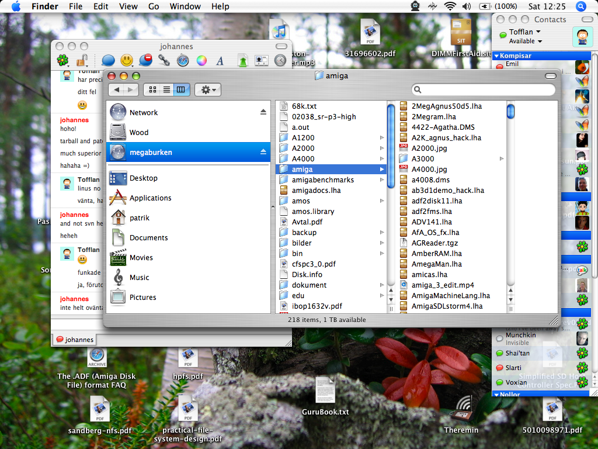Open Spotlight search in menu bar

coord(580,6)
